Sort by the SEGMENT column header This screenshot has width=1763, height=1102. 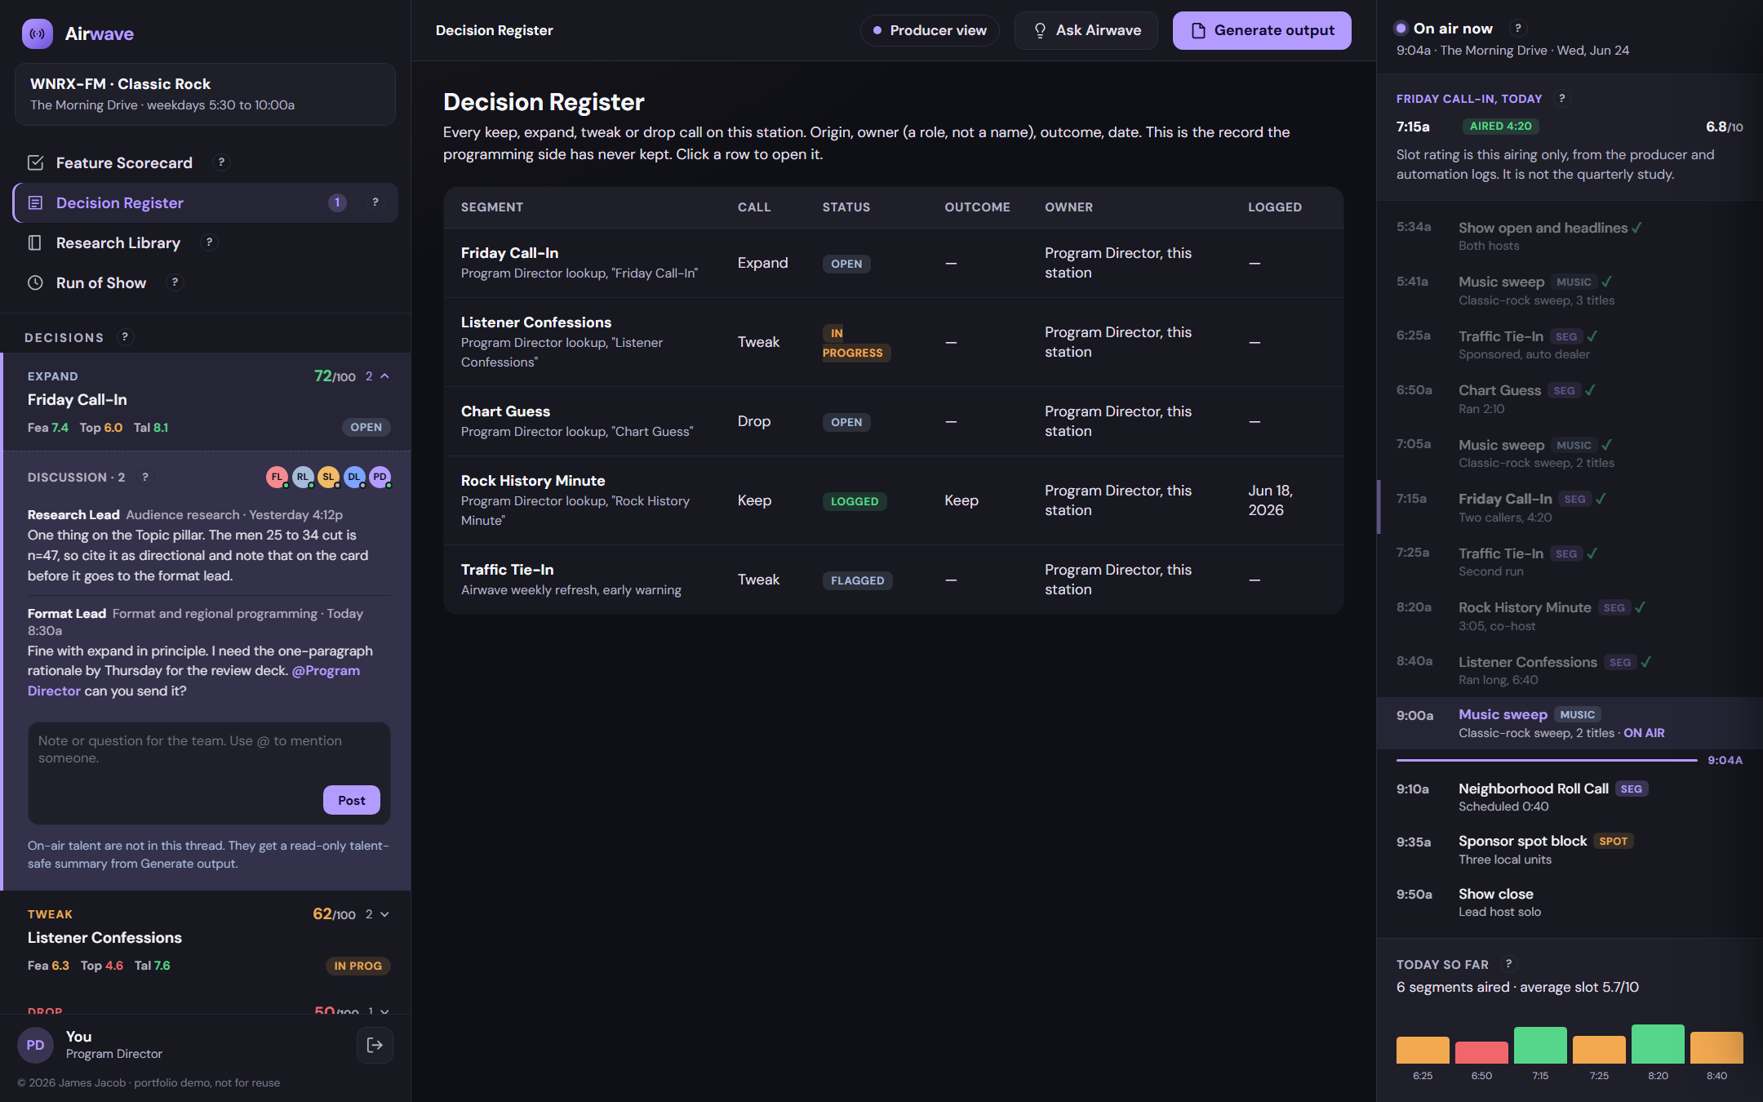click(x=492, y=207)
